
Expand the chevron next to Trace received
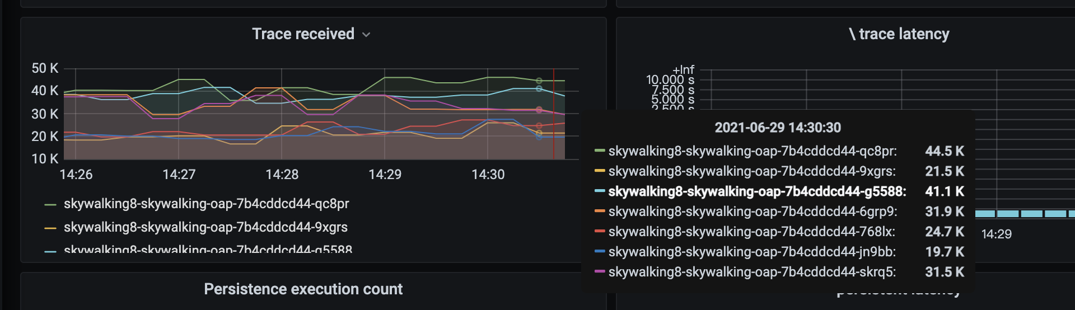click(x=366, y=35)
